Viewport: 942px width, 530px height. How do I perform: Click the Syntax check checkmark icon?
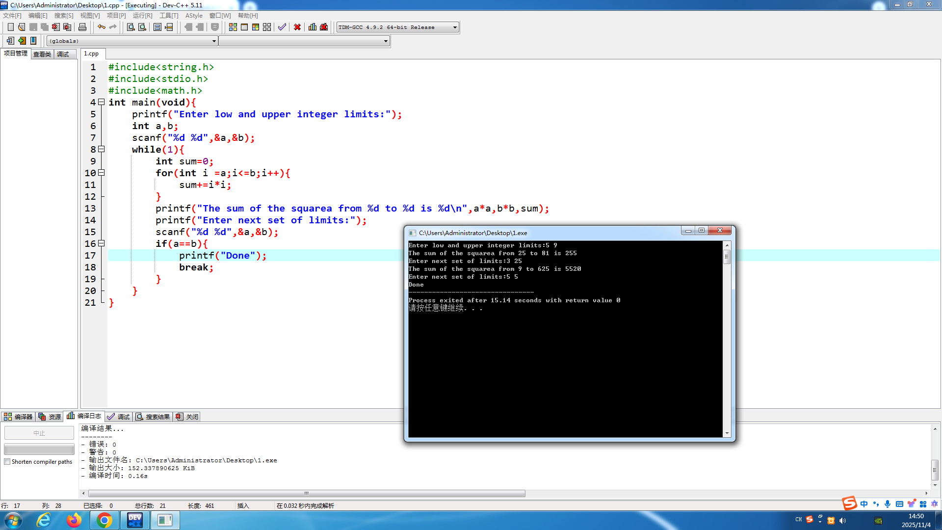pyautogui.click(x=282, y=27)
